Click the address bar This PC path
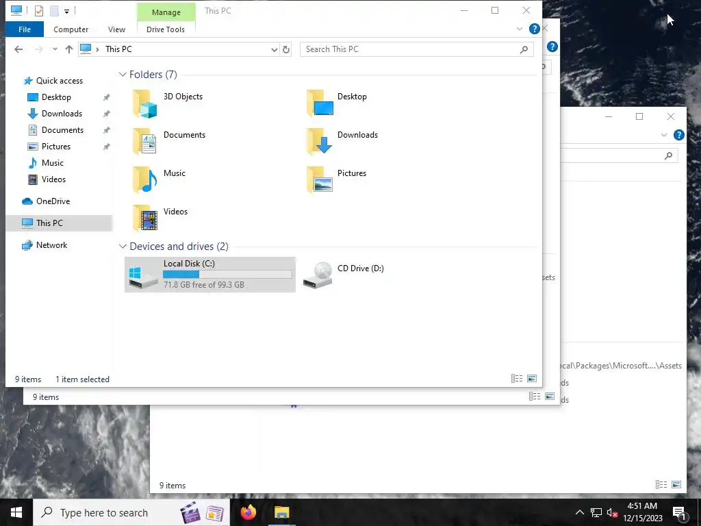Screen dimensions: 701x526 118,49
